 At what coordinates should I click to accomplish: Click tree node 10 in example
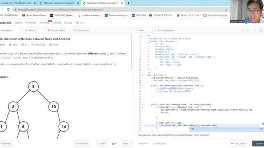tap(54, 107)
